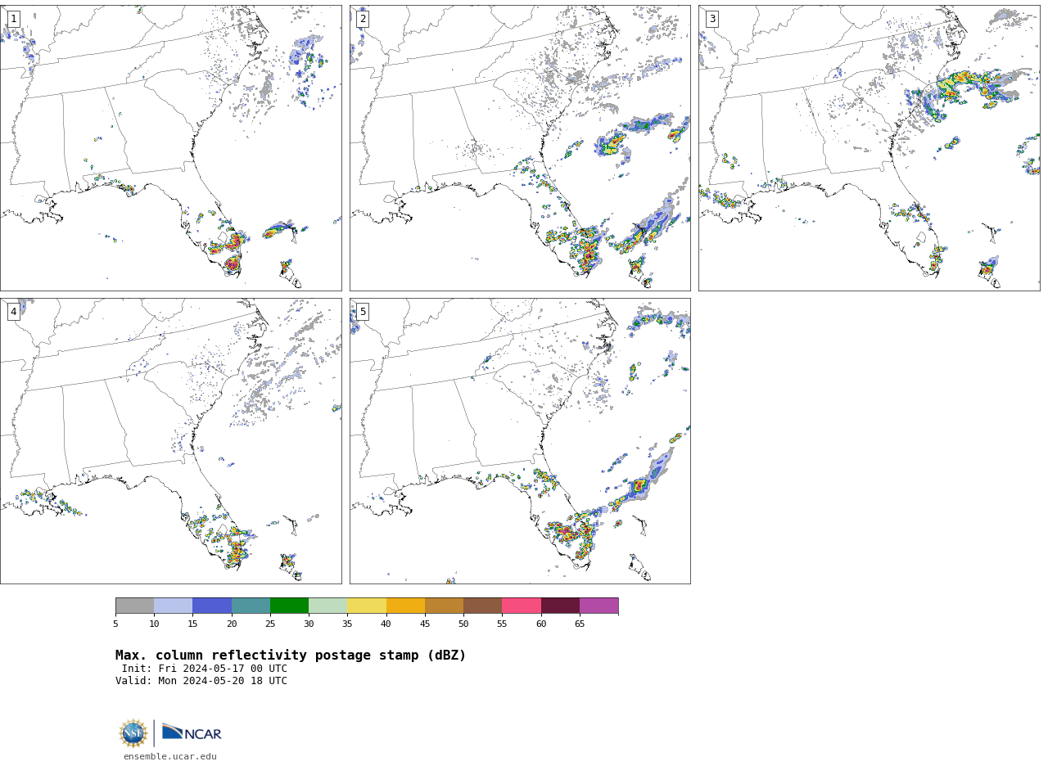
Task: Click the 'Max. column reflectivity postage stamp (dBZ)' title
Action: click(291, 656)
